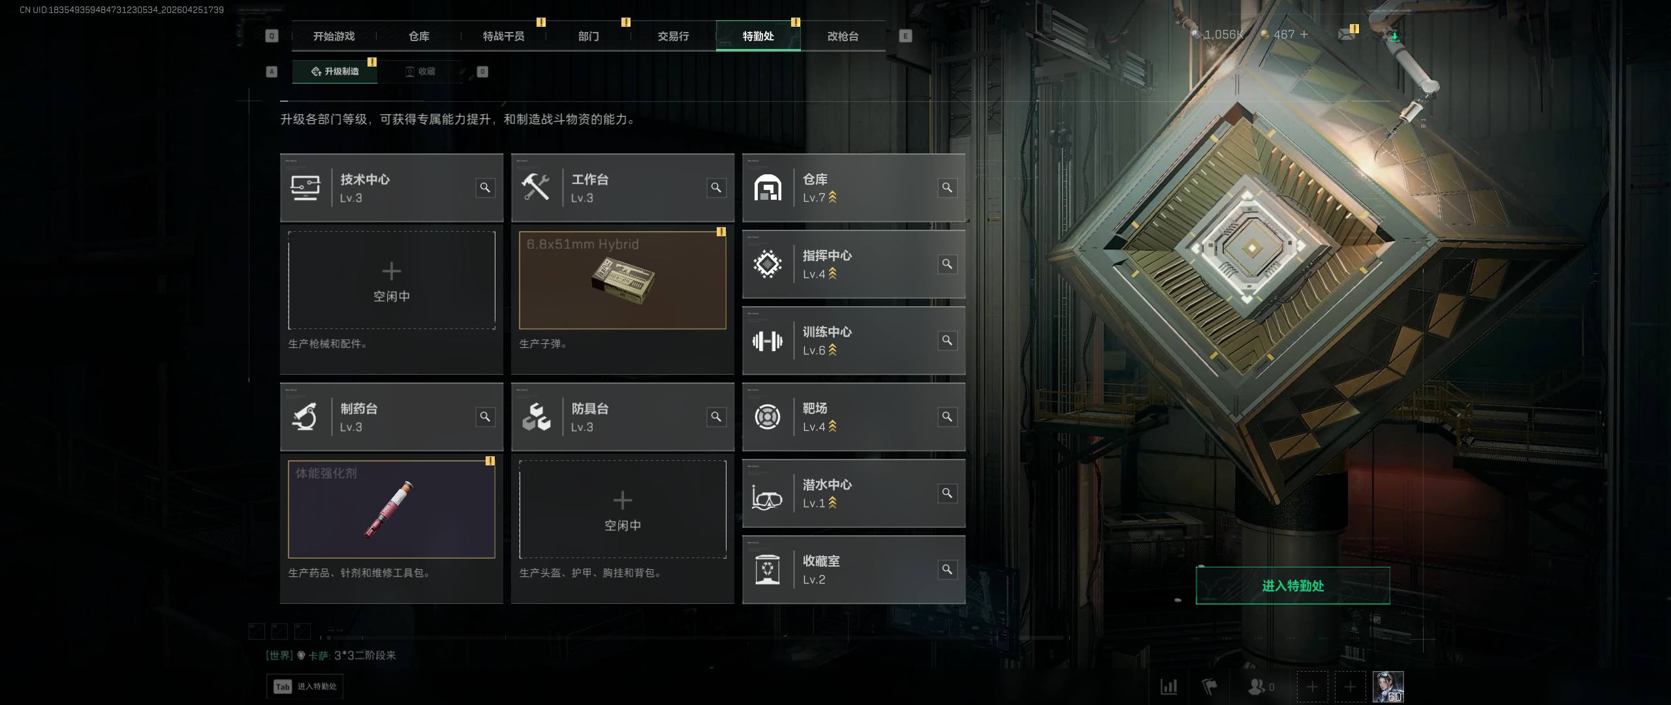Click the 仓库 magnifier icon in department list
1671x705 pixels.
(x=947, y=188)
